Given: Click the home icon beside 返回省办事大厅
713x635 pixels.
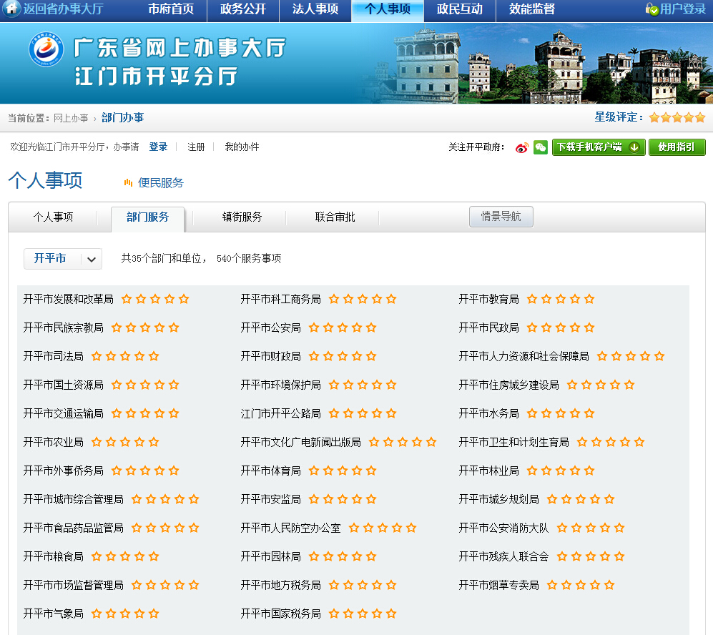Looking at the screenshot, I should (x=11, y=9).
